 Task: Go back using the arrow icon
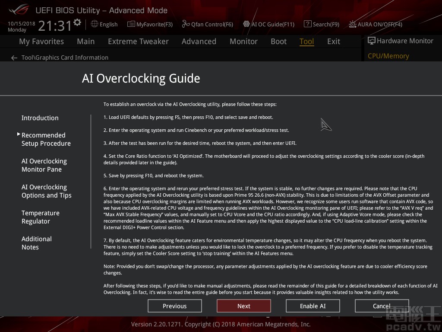point(14,57)
